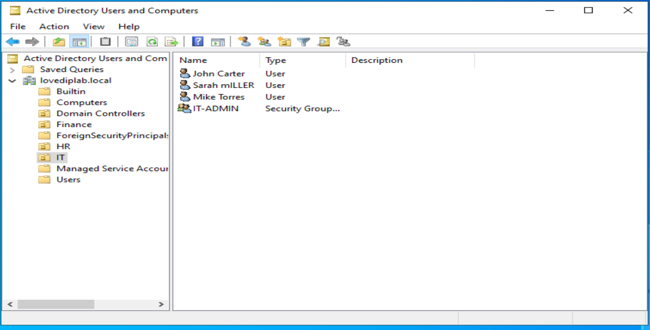Go up one level with folder-arrow icon
This screenshot has width=650, height=330.
coord(59,42)
